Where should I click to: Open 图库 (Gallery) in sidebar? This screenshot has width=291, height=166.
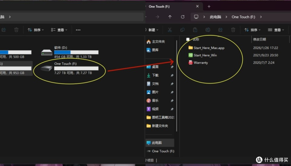click(x=153, y=50)
